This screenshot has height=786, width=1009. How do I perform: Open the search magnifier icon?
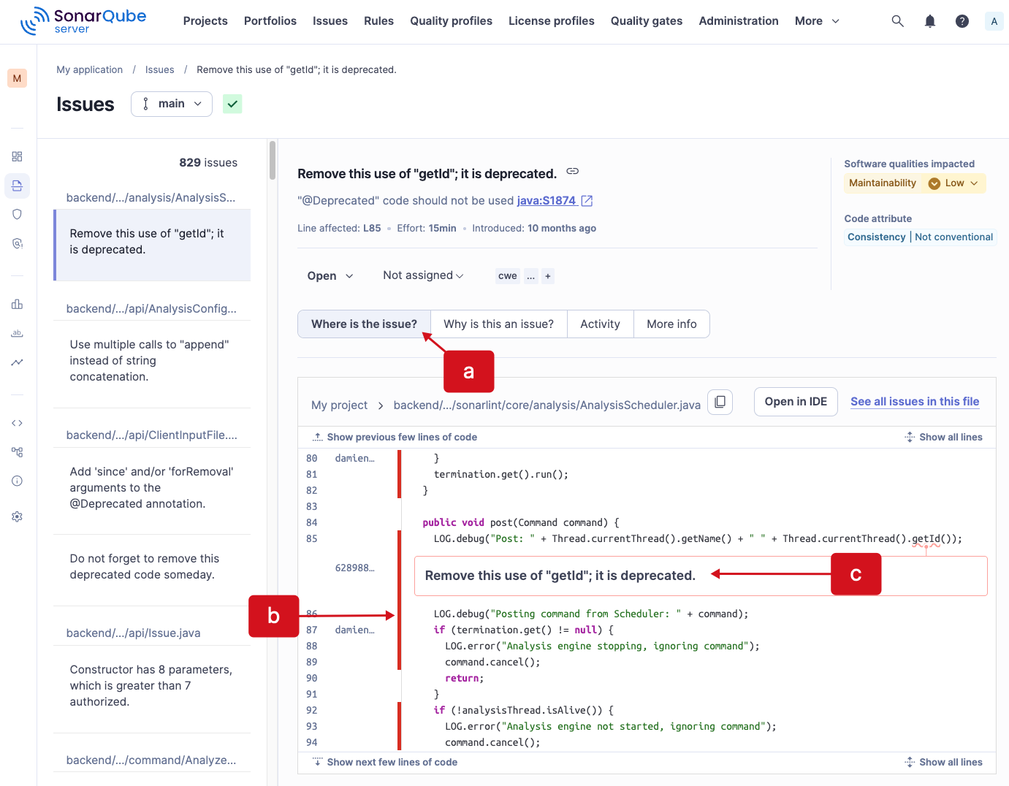coord(897,21)
